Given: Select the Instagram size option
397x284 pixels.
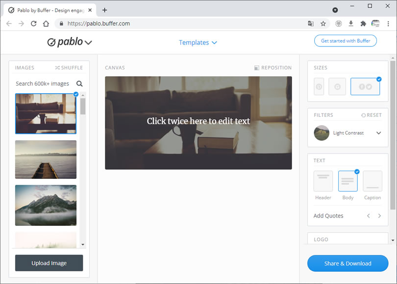Looking at the screenshot, I should coord(337,87).
